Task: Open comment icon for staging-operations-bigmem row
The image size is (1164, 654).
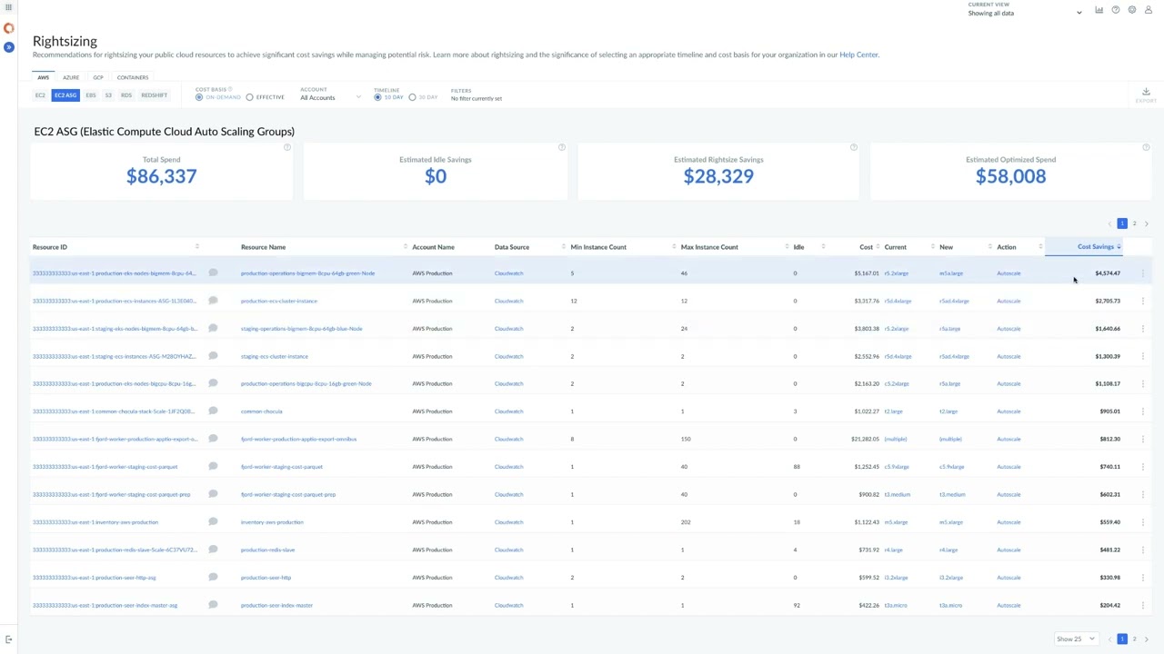Action: click(213, 328)
